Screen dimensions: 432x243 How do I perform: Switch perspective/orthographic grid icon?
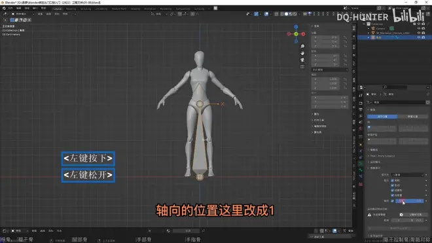click(302, 66)
